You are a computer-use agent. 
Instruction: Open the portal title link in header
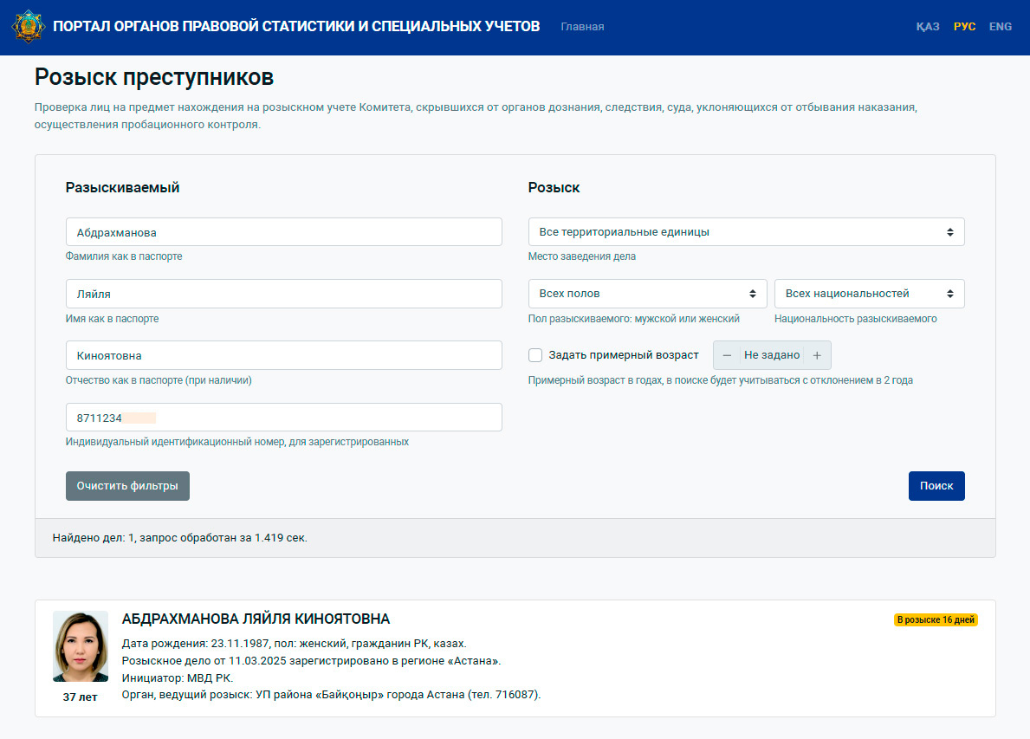tap(296, 27)
